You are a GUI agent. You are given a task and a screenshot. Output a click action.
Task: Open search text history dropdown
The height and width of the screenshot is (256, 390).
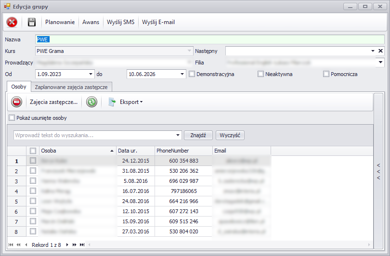pyautogui.click(x=178, y=135)
